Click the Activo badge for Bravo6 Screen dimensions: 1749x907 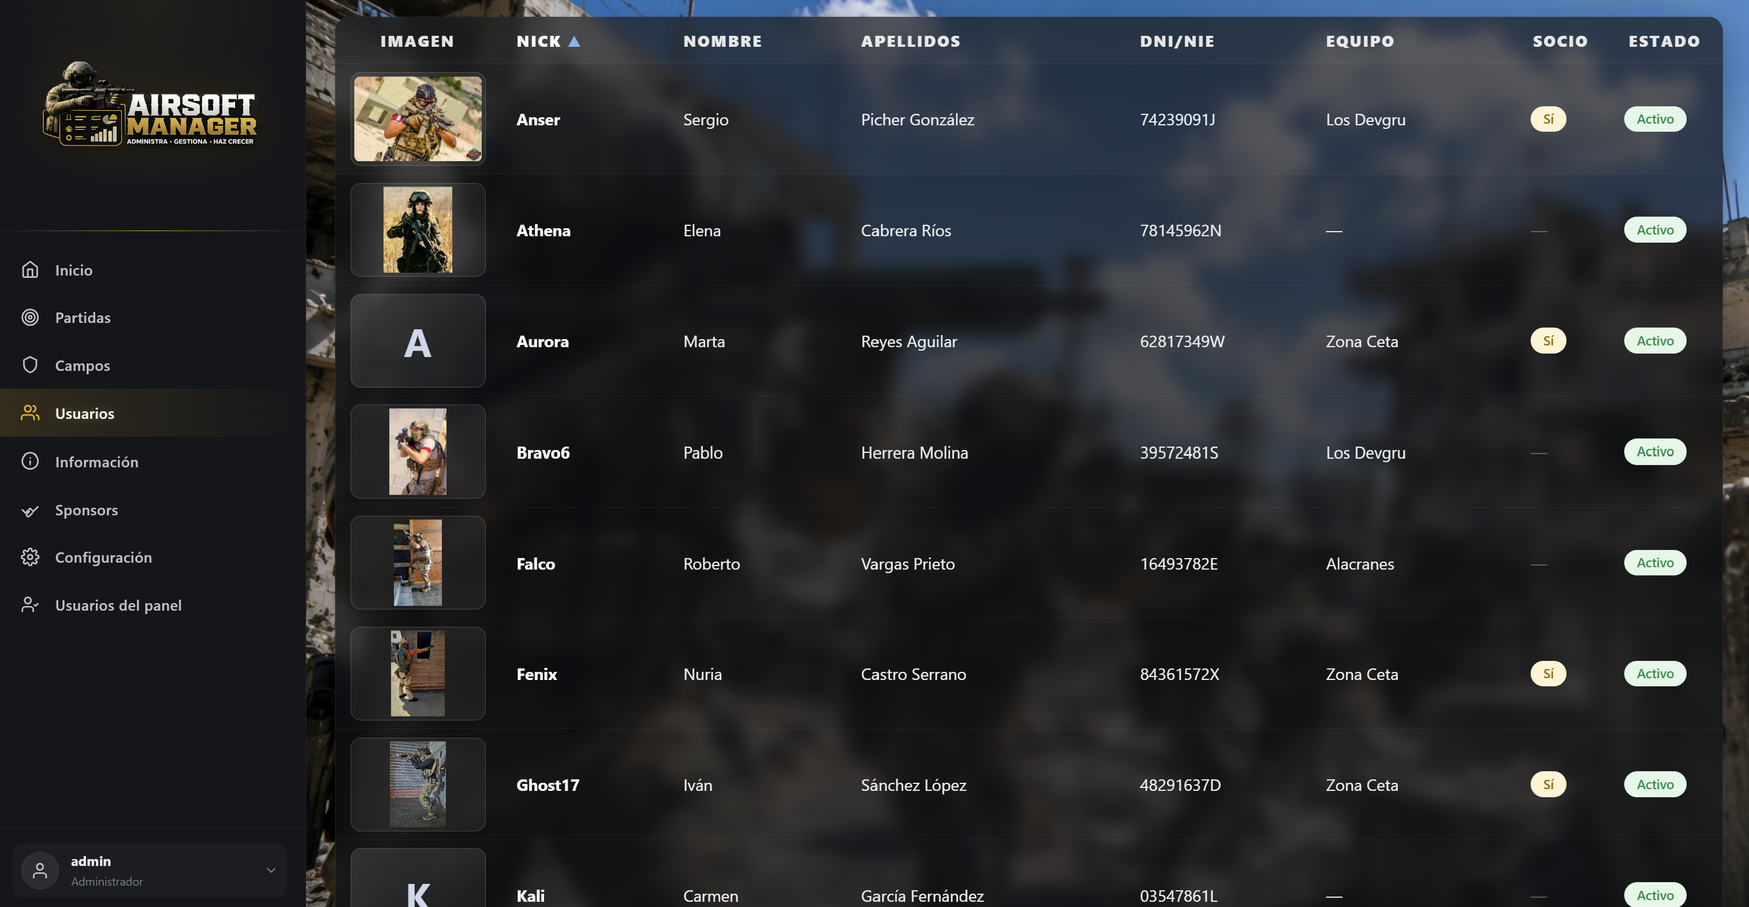point(1655,451)
